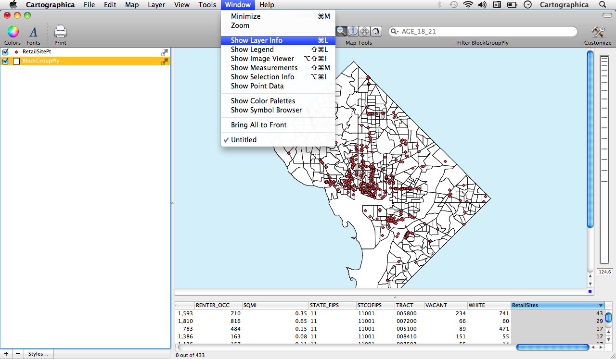Choose Show Legend from Window menu
This screenshot has width=616, height=359.
(252, 50)
